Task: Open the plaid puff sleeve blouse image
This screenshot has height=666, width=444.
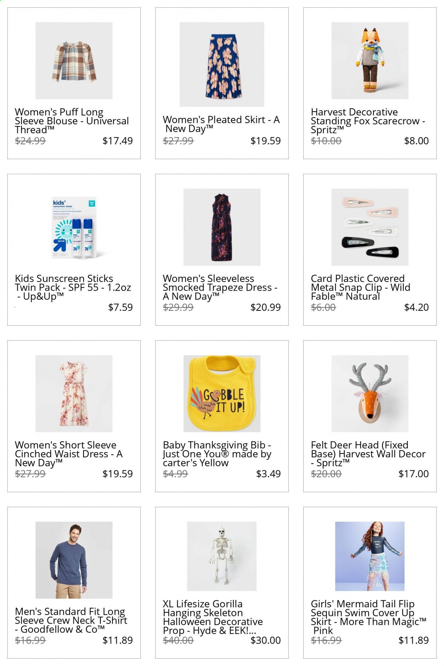Action: pyautogui.click(x=74, y=61)
